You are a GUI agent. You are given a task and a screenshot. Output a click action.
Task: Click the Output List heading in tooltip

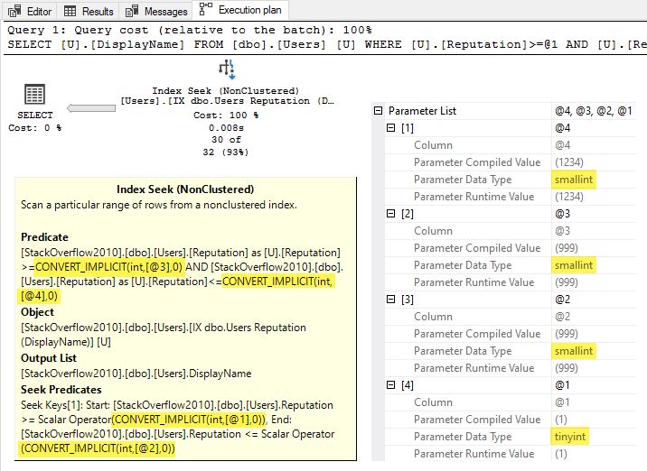click(49, 357)
